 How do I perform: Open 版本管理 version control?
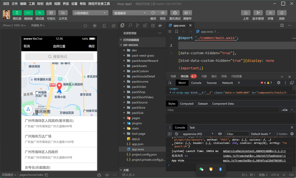[258, 13]
